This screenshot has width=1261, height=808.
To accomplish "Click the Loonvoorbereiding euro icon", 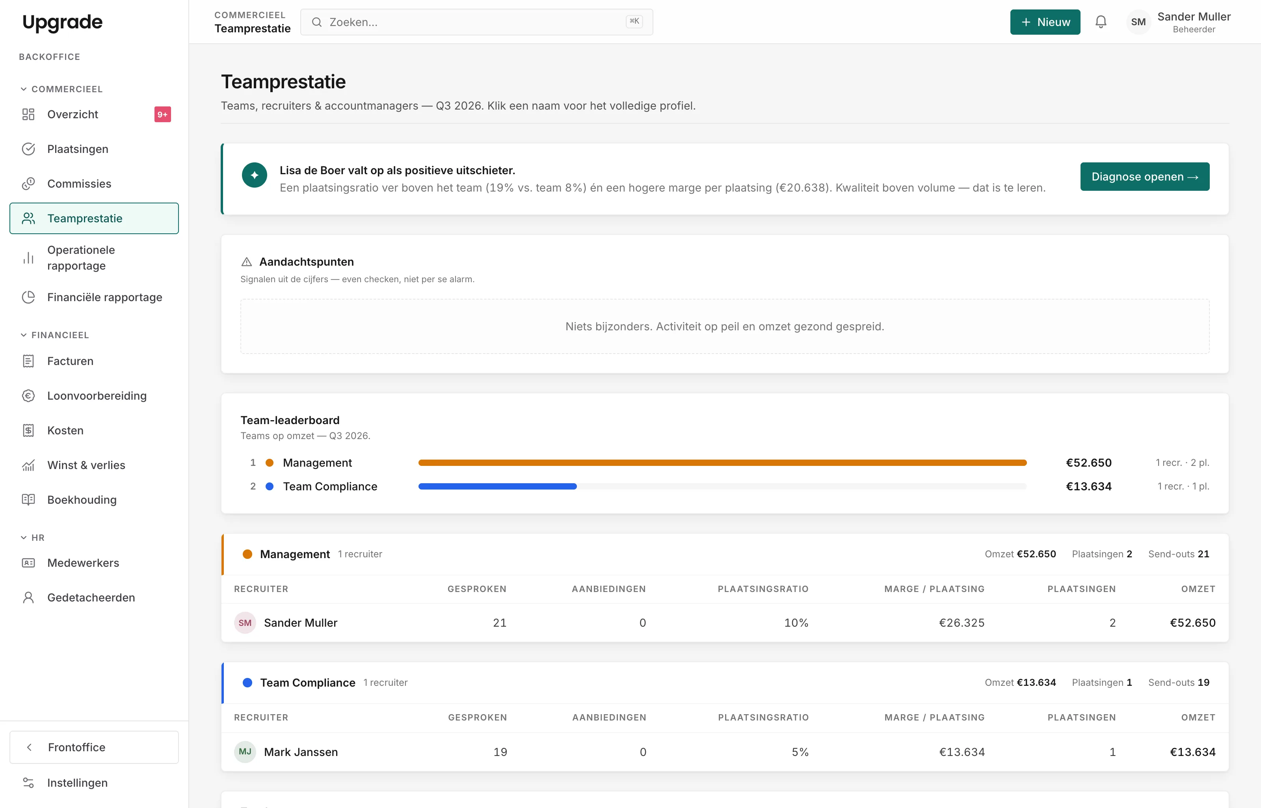I will [x=28, y=396].
